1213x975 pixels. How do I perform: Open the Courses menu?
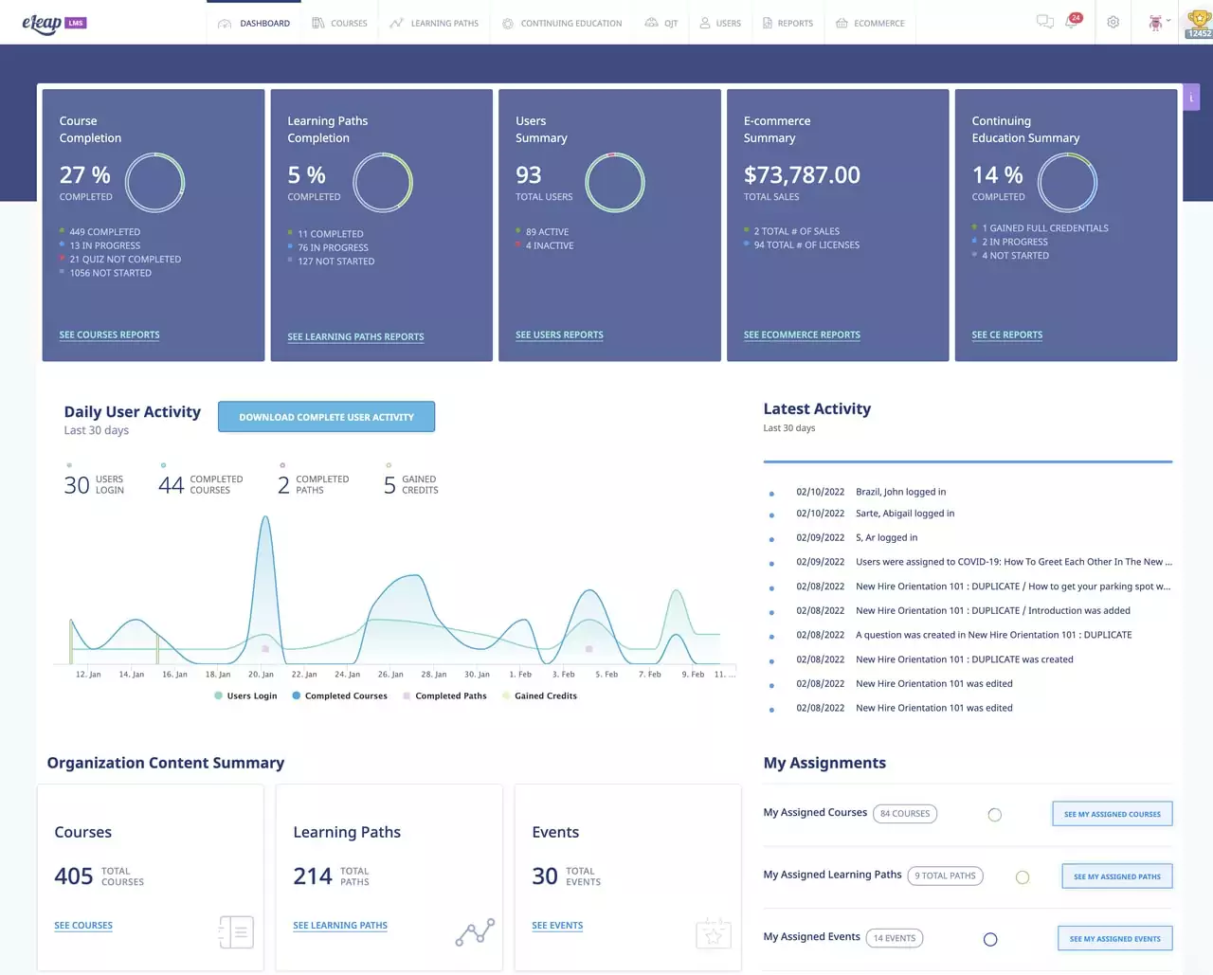pos(339,23)
